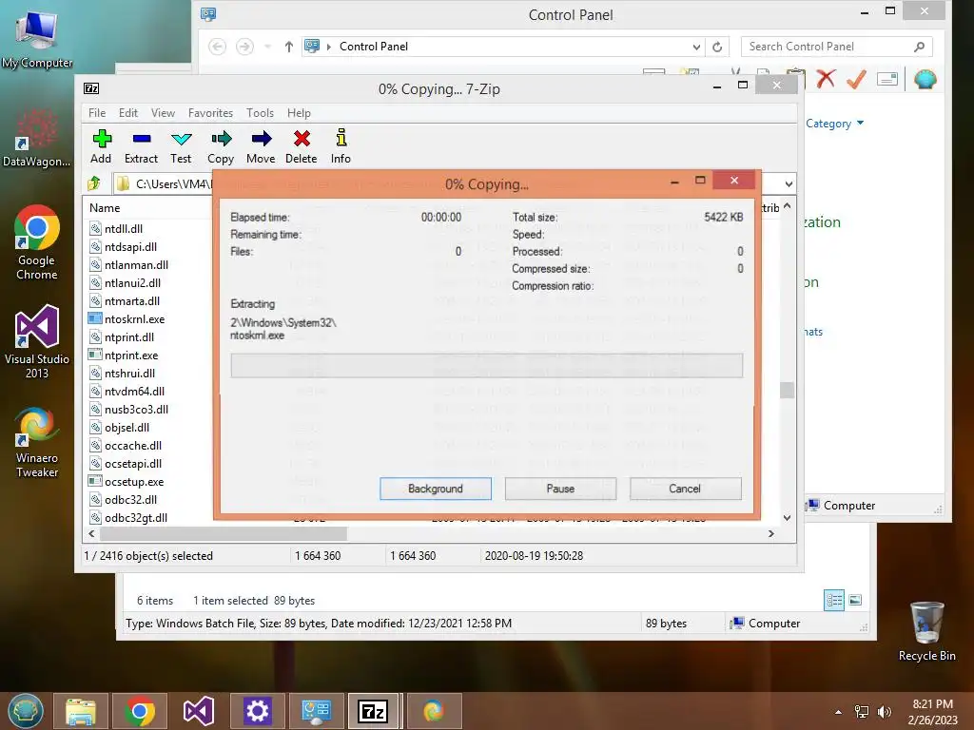The image size is (974, 730).
Task: Open Chrome from the taskbar
Action: [140, 711]
